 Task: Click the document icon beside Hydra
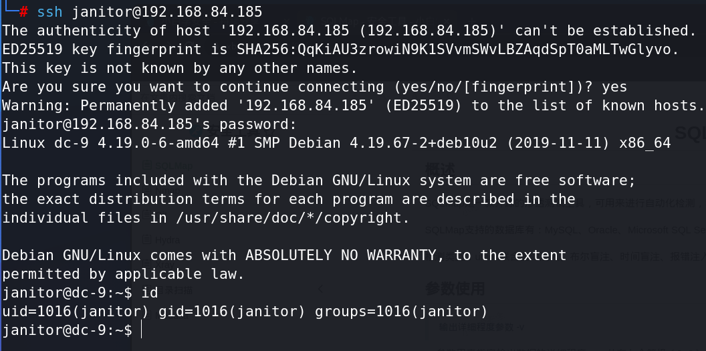point(146,240)
